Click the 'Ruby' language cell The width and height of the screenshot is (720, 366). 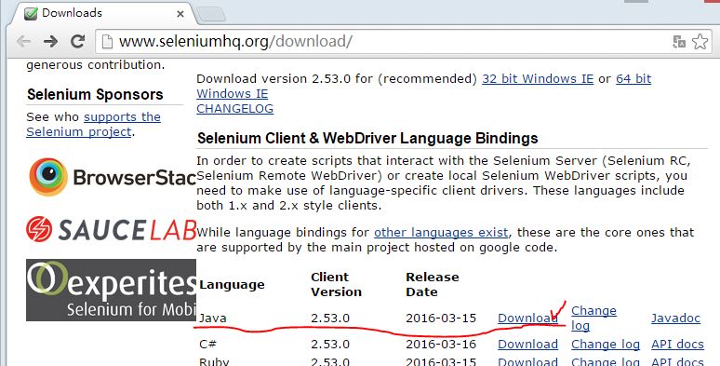click(x=214, y=361)
